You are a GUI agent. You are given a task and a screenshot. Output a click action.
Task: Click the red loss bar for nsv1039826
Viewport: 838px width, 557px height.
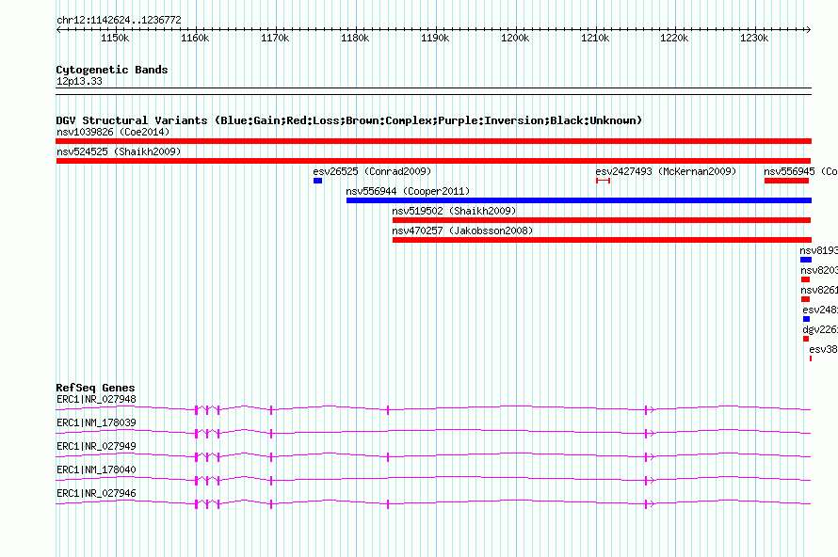(x=433, y=141)
